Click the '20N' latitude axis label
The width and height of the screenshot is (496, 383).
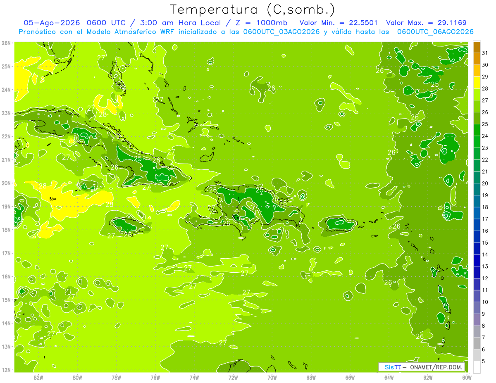(x=6, y=183)
